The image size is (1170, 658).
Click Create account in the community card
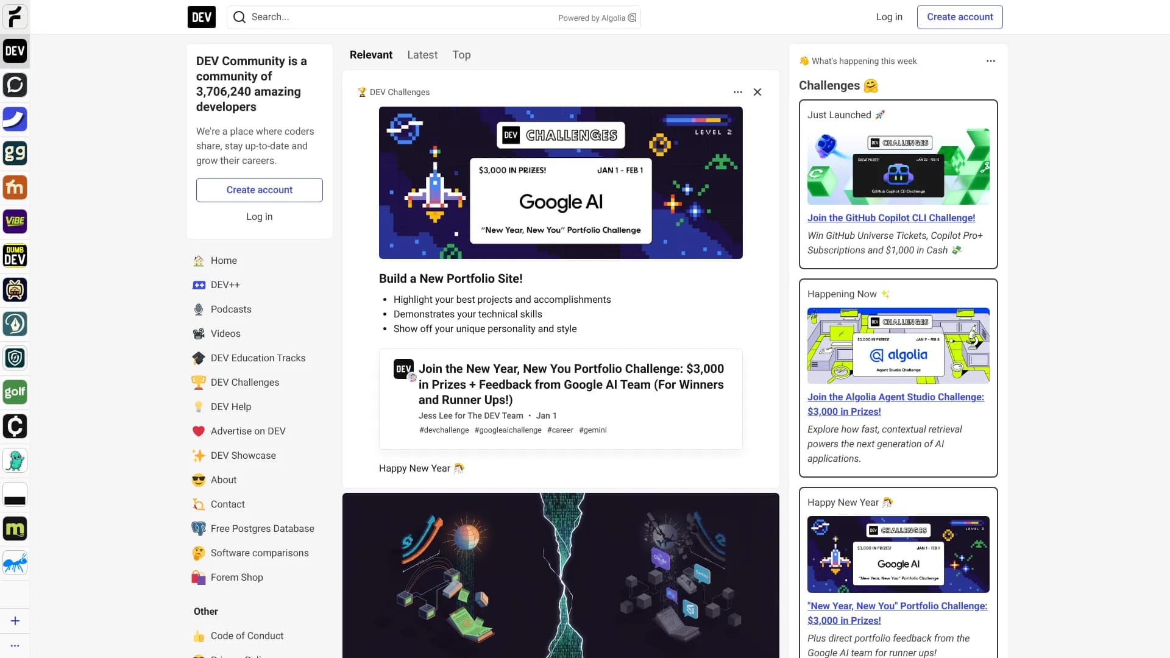pyautogui.click(x=260, y=190)
